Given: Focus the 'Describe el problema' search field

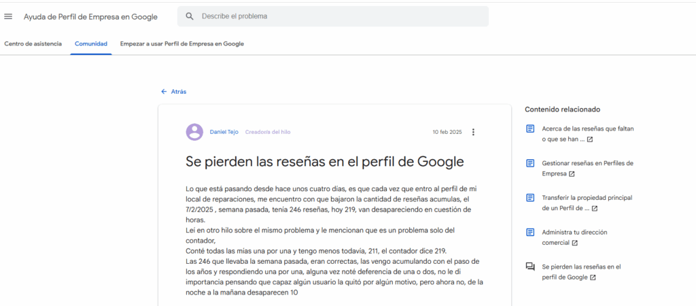Looking at the screenshot, I should 333,16.
